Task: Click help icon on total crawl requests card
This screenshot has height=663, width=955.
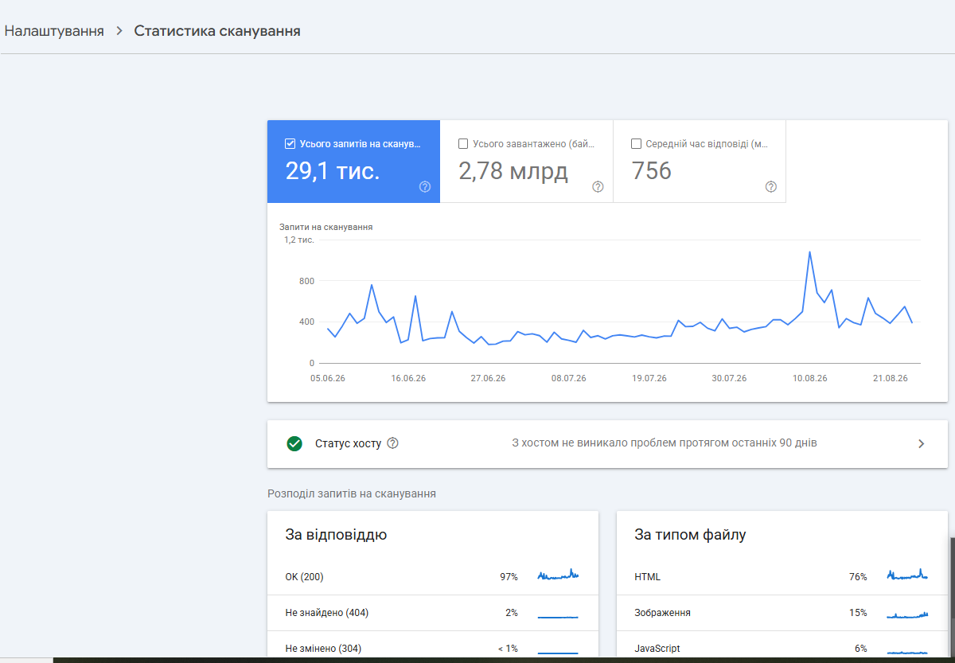Action: pyautogui.click(x=425, y=187)
